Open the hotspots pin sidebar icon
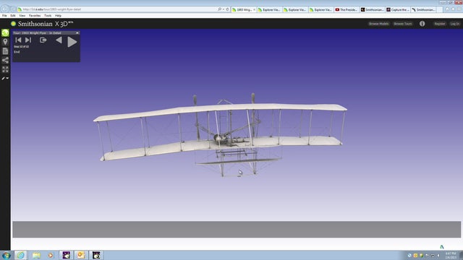463x260 pixels. click(x=5, y=42)
